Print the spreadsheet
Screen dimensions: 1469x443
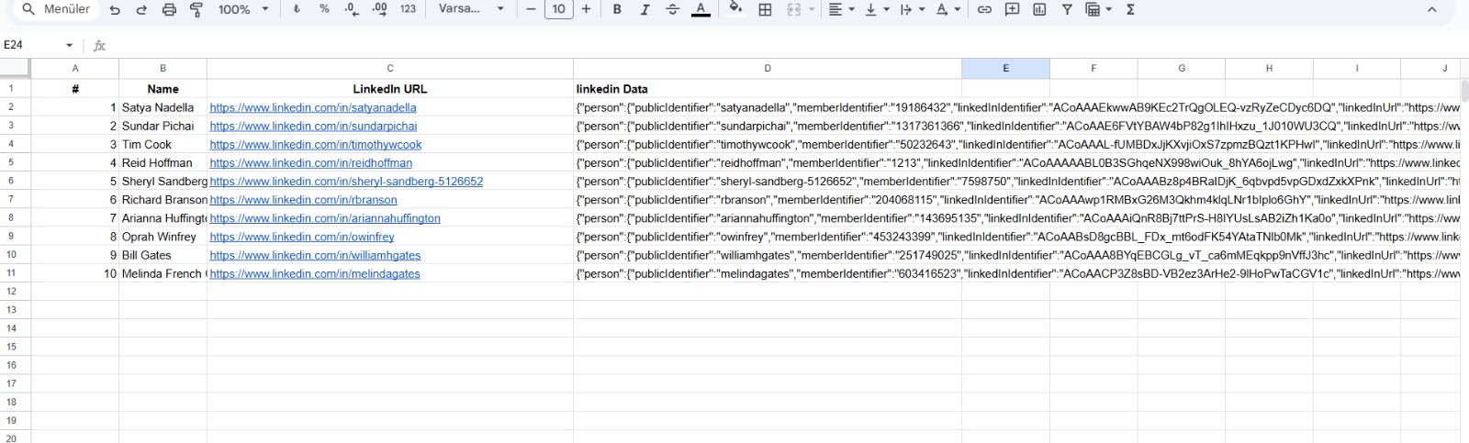pyautogui.click(x=169, y=9)
